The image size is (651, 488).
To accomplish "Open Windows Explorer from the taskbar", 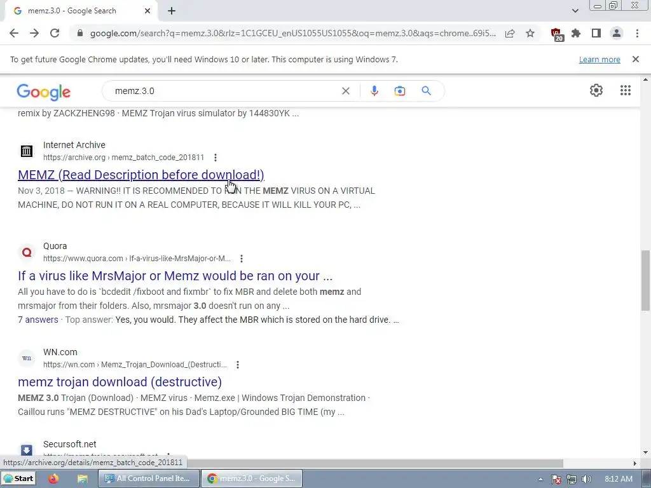I will (x=82, y=478).
